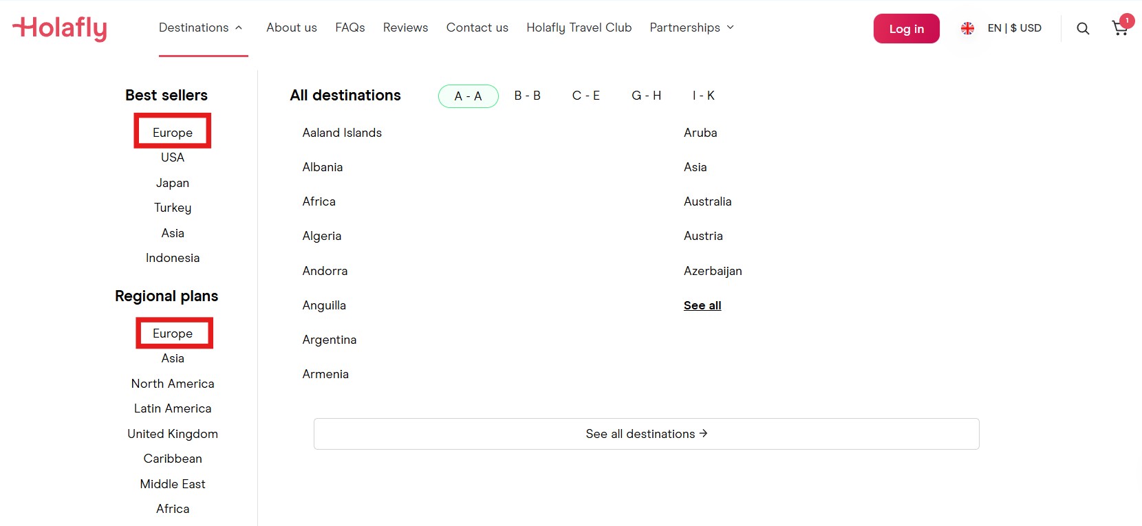Choose Japan under Best sellers
The height and width of the screenshot is (526, 1142).
pos(173,183)
